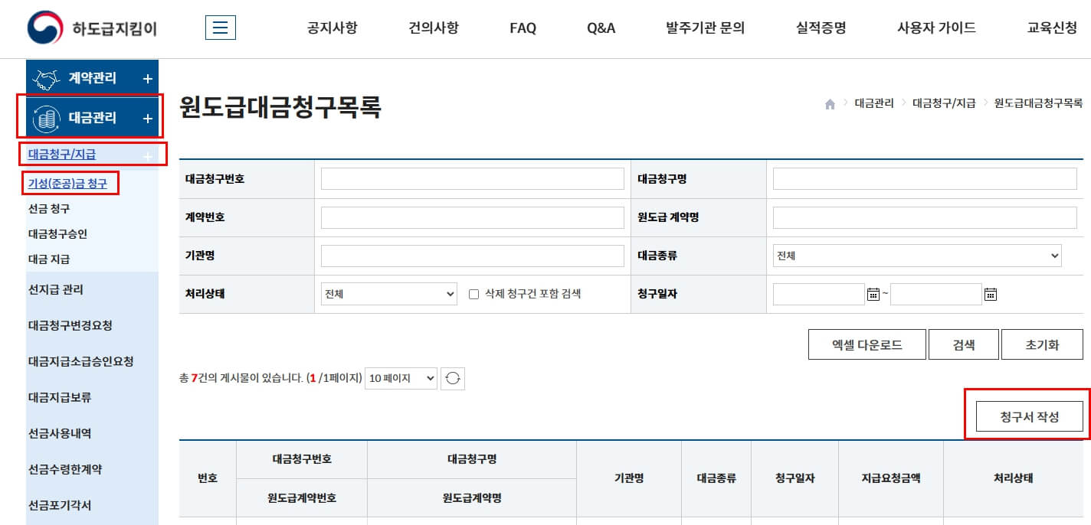Click the refresh icon next to page size
Viewport: 1091px width, 525px height.
coord(452,378)
